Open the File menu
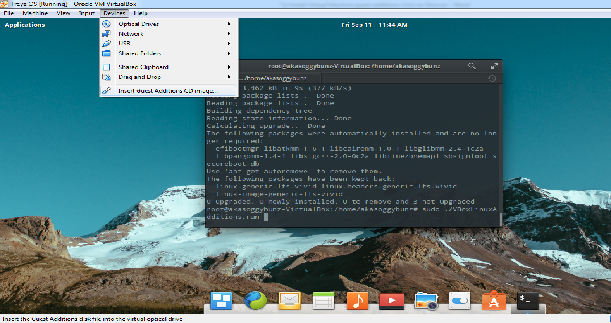The height and width of the screenshot is (323, 611). [x=9, y=13]
